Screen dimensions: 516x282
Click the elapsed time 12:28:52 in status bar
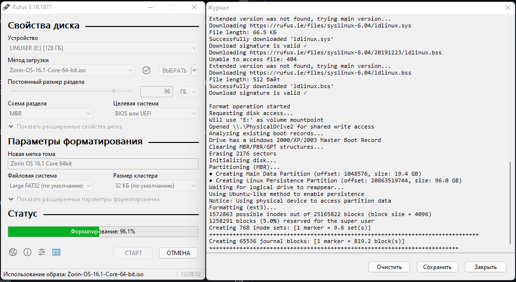[x=190, y=274]
